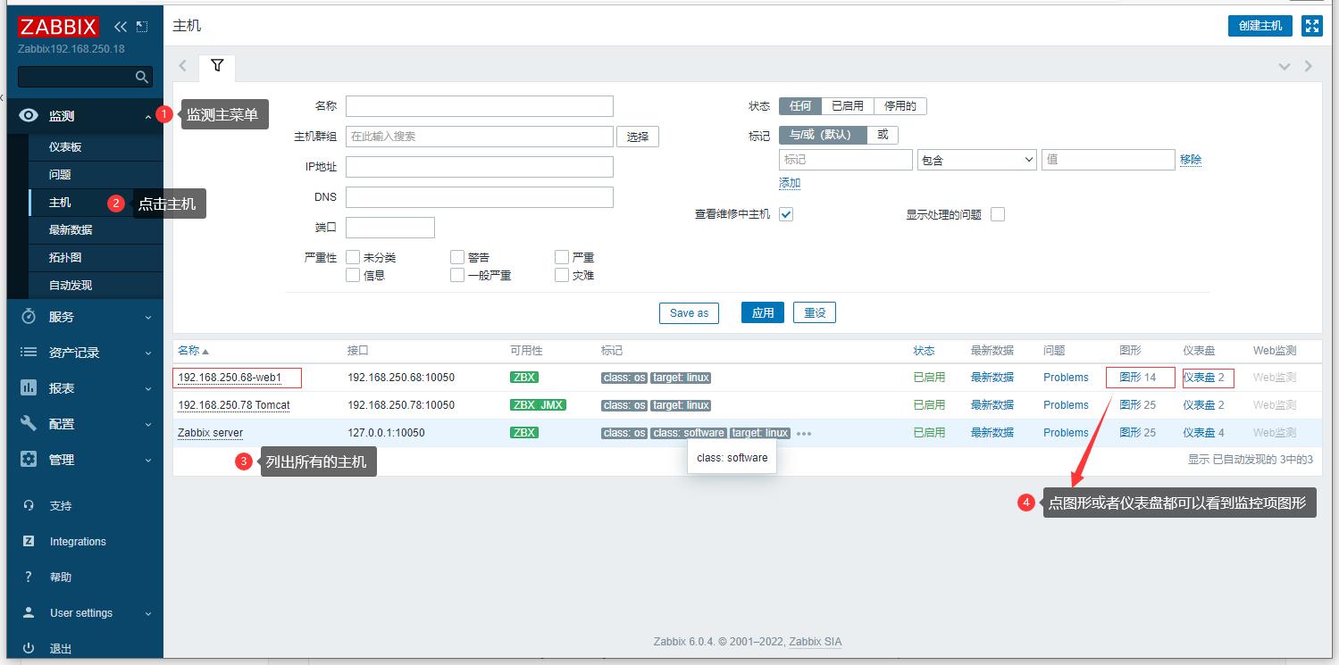Open 拓扑图 in the sidebar
Screen dimensions: 1339x665
pyautogui.click(x=65, y=258)
